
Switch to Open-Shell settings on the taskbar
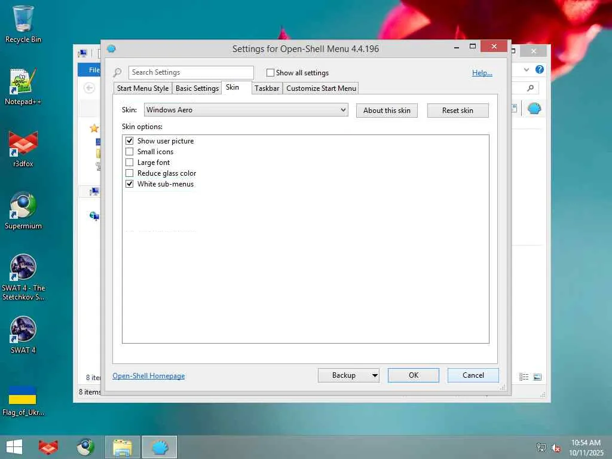coord(159,447)
